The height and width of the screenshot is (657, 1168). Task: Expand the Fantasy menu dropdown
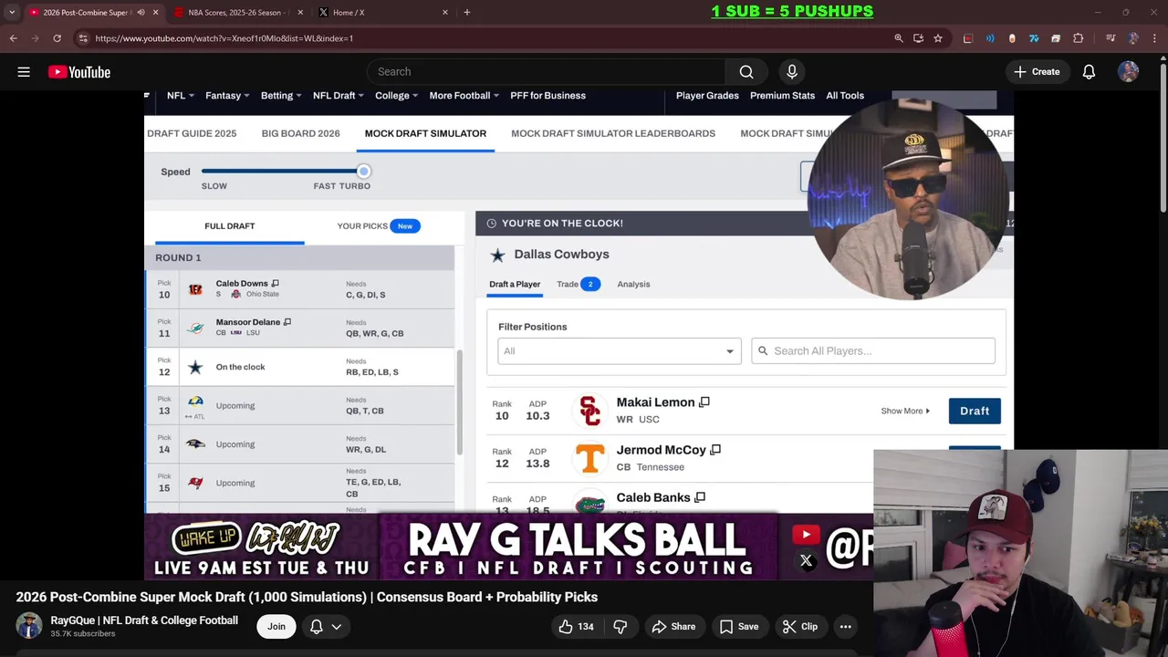[227, 96]
